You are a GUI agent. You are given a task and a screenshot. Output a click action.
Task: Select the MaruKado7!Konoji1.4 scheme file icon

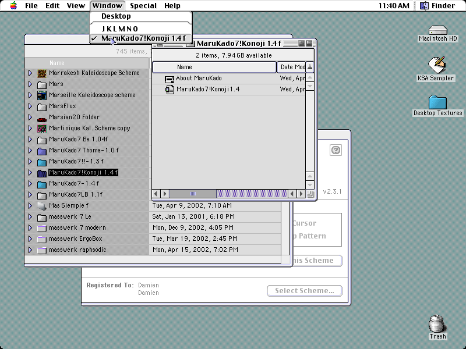170,90
